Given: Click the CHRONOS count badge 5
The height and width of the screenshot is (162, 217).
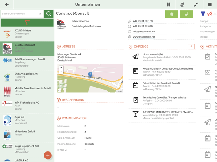Looking at the screenshot, I should coord(191,47).
